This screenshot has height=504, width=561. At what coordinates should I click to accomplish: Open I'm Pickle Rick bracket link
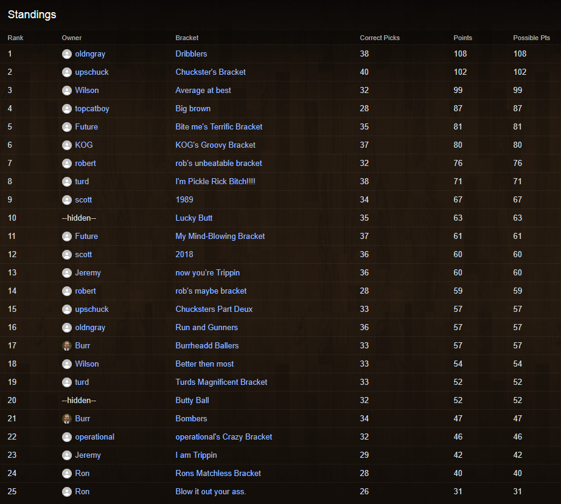(x=215, y=181)
